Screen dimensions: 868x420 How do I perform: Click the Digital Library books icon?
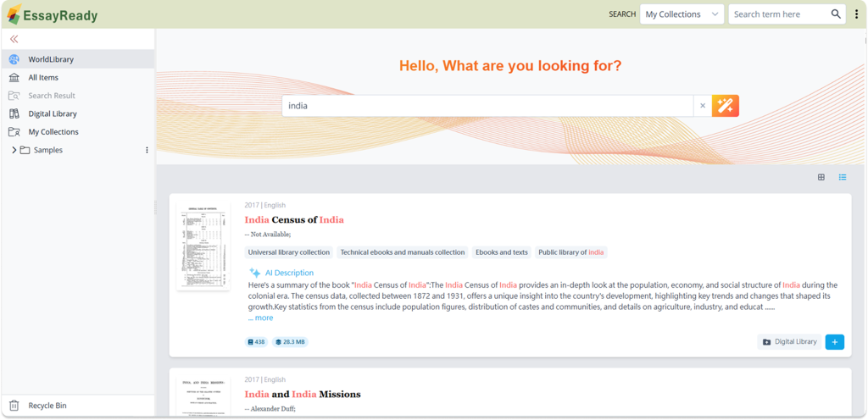(x=14, y=113)
